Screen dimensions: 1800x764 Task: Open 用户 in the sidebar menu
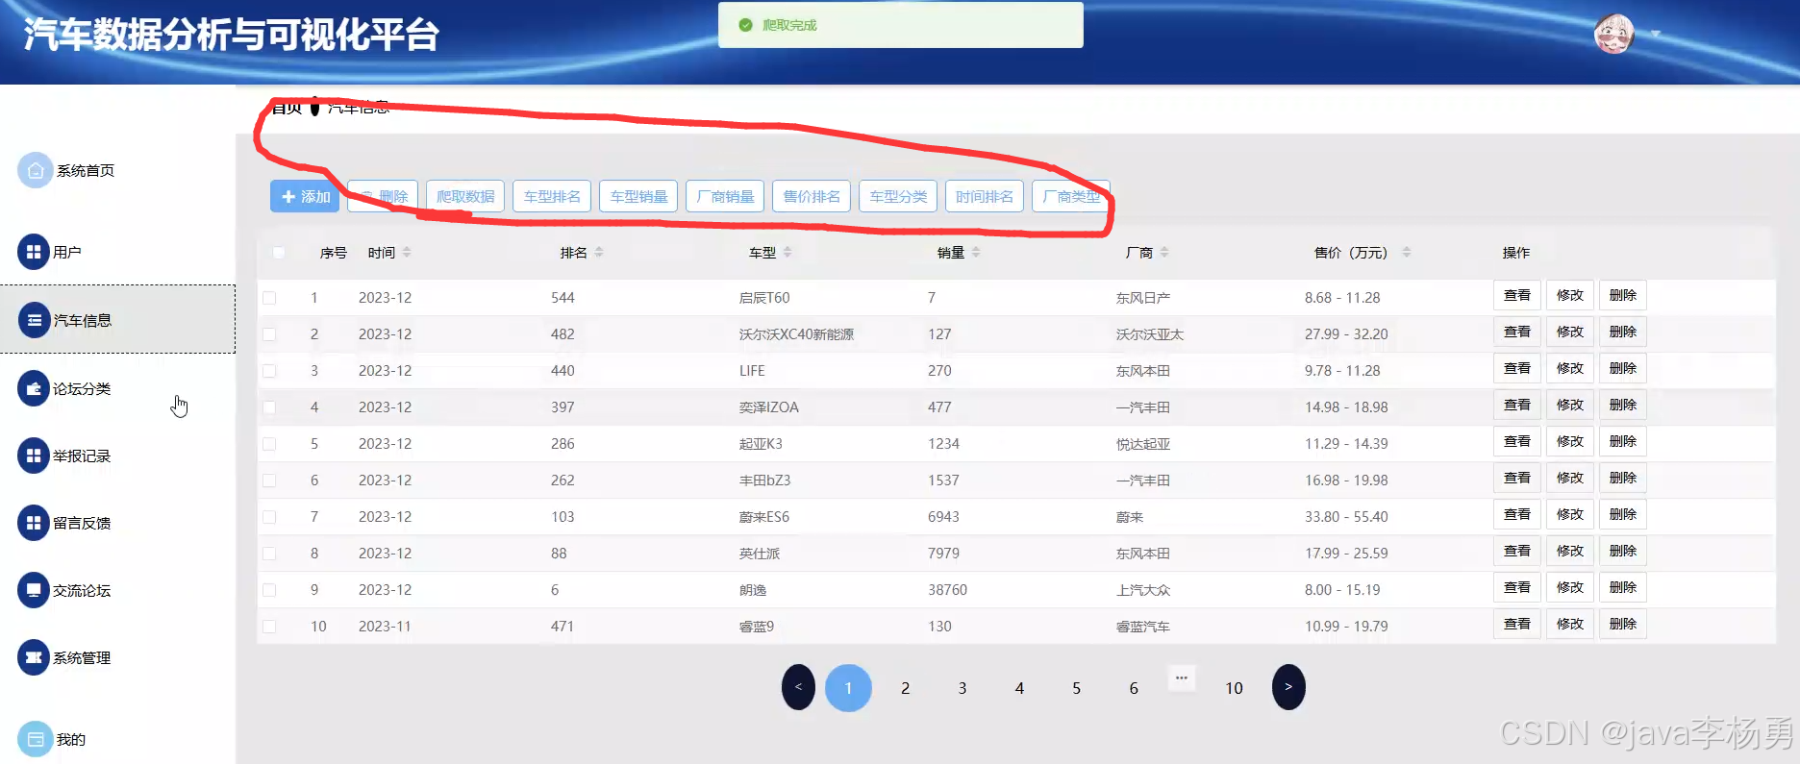click(x=67, y=252)
